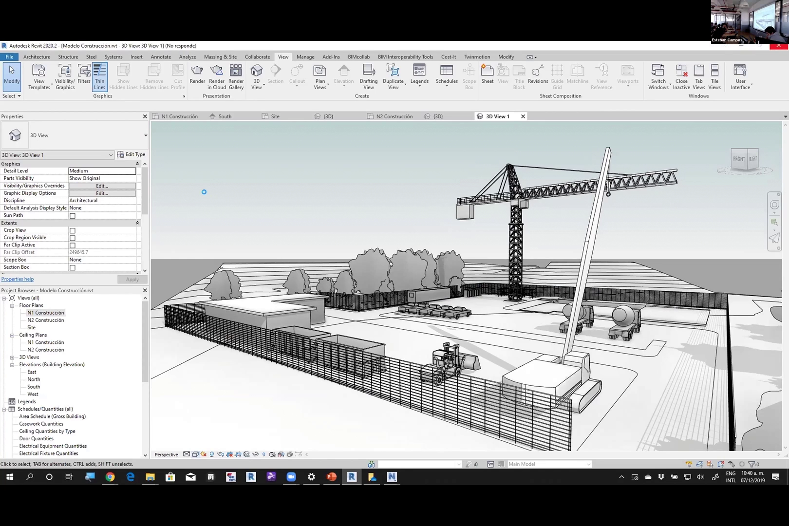Screen dimensions: 789x526
Task: Check the Crop View checkbox
Action: coord(73,231)
